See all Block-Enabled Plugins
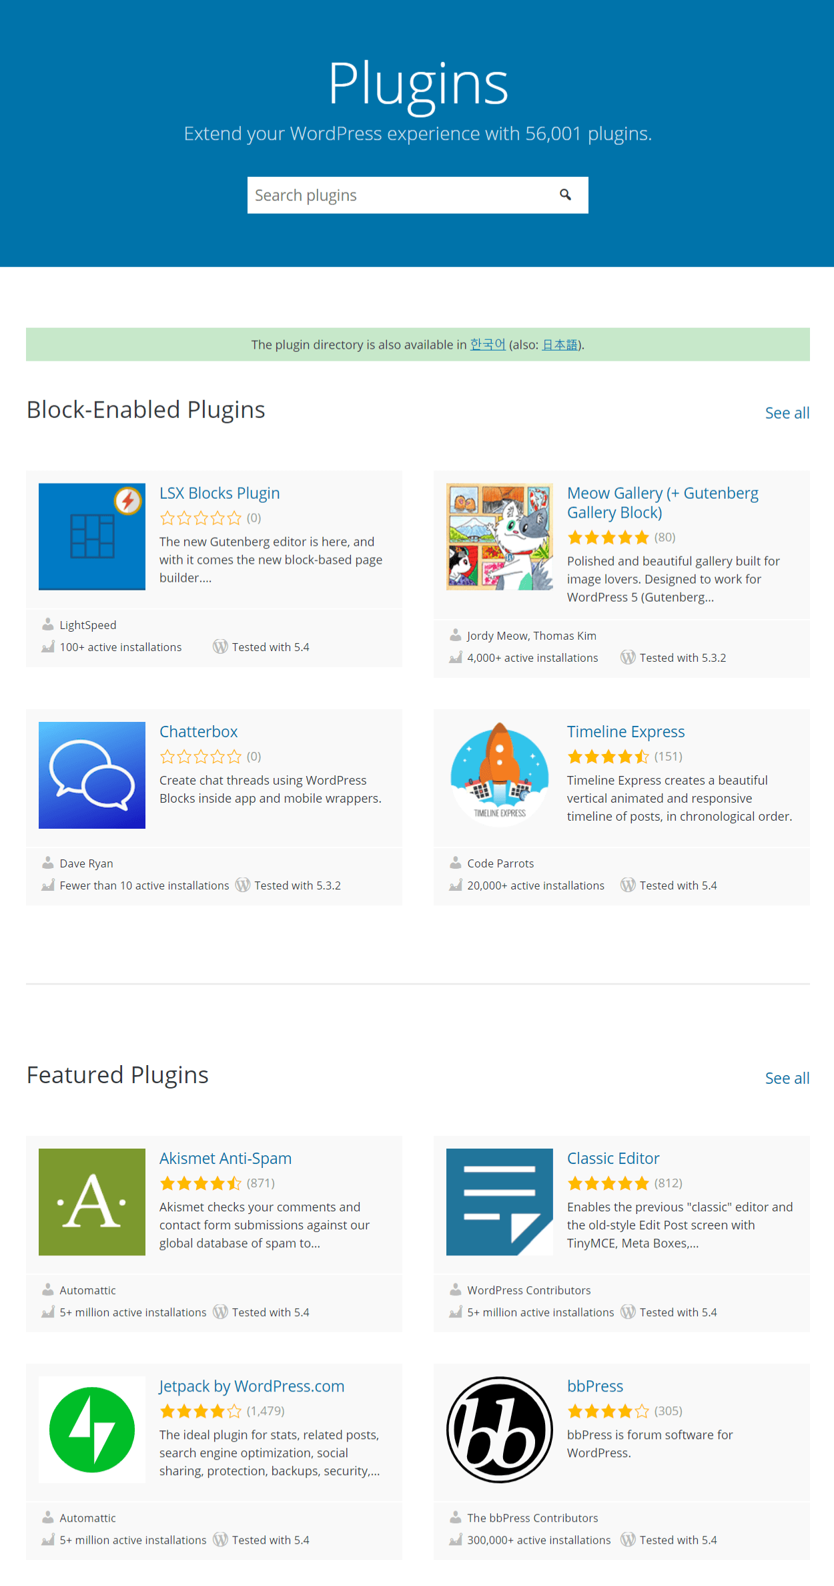Screen dimensions: 834x1586 click(787, 413)
